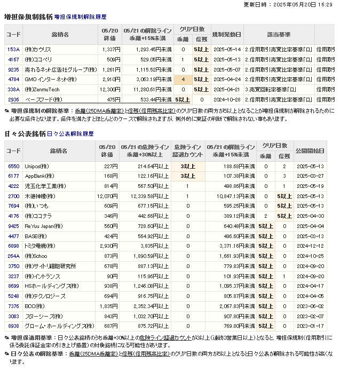This screenshot has width=340, height=370.
Task: Select release line 10,847.13円未満
Action: coord(236,196)
